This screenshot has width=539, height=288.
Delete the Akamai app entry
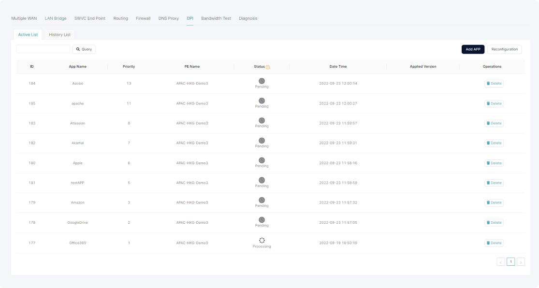click(494, 143)
